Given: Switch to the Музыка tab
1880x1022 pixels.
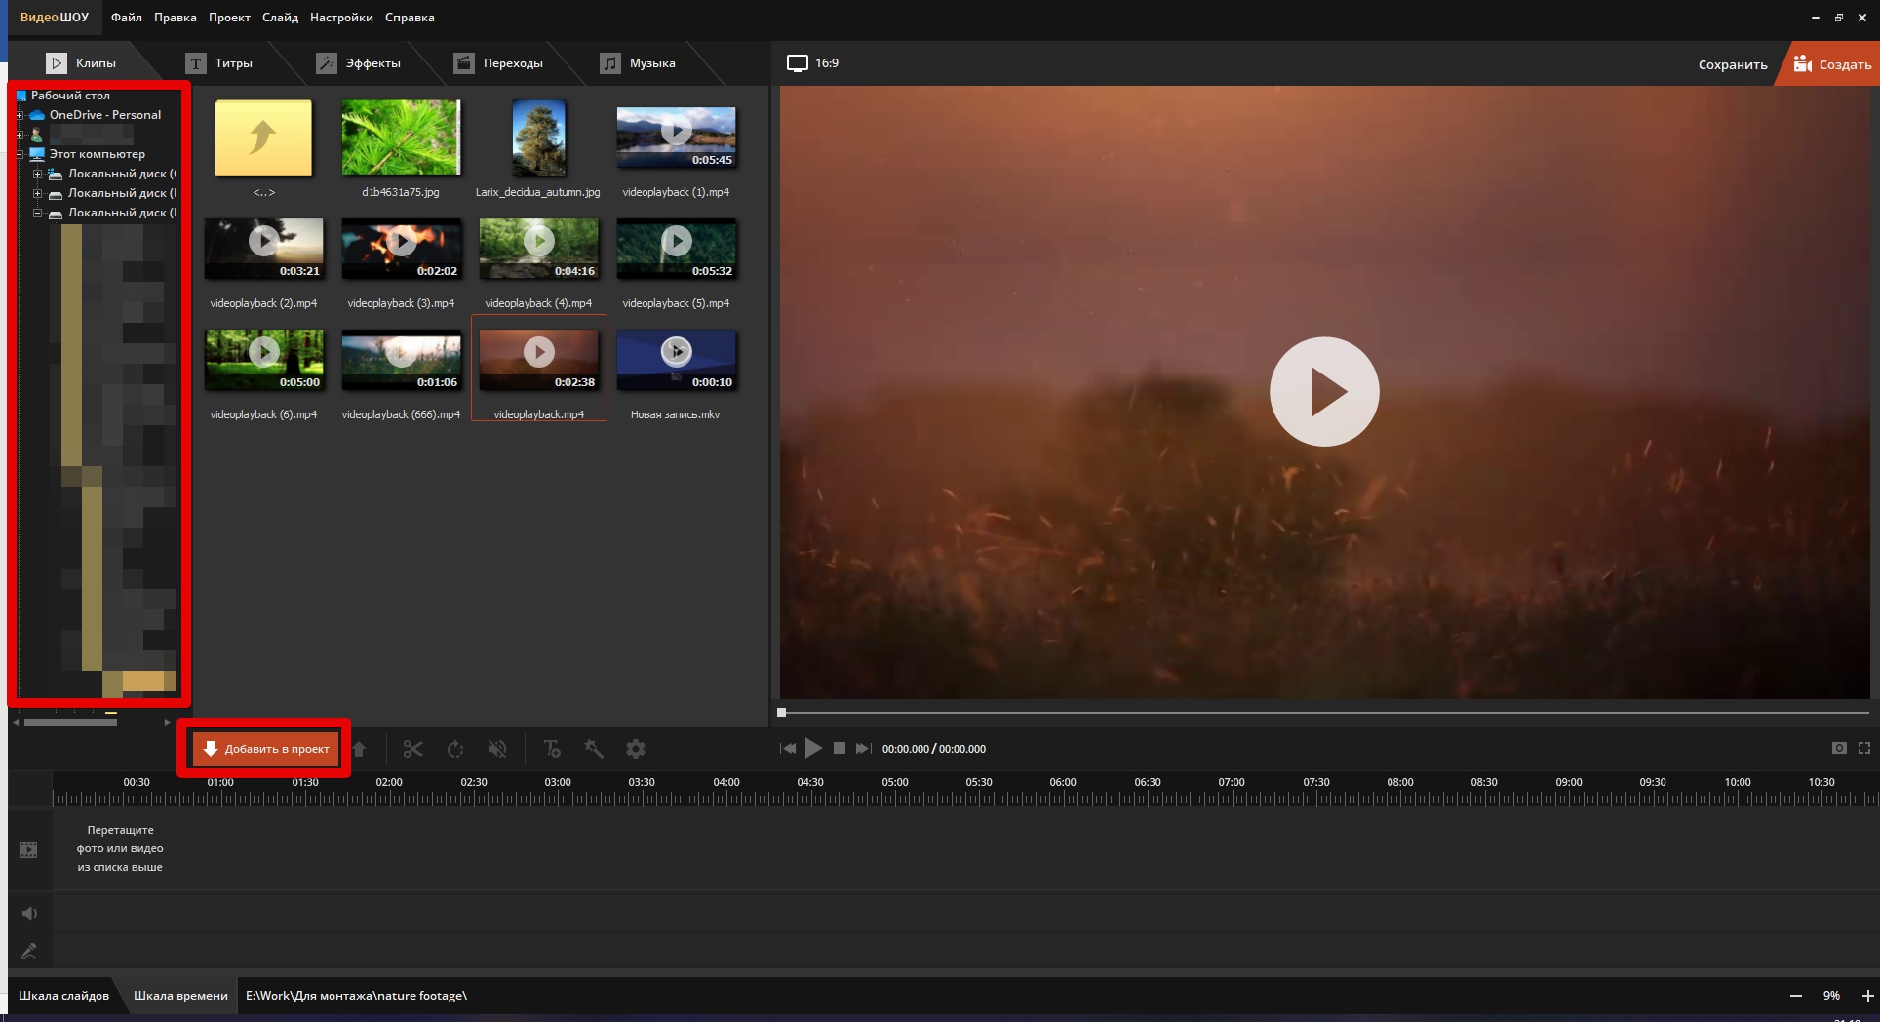Looking at the screenshot, I should pos(639,63).
